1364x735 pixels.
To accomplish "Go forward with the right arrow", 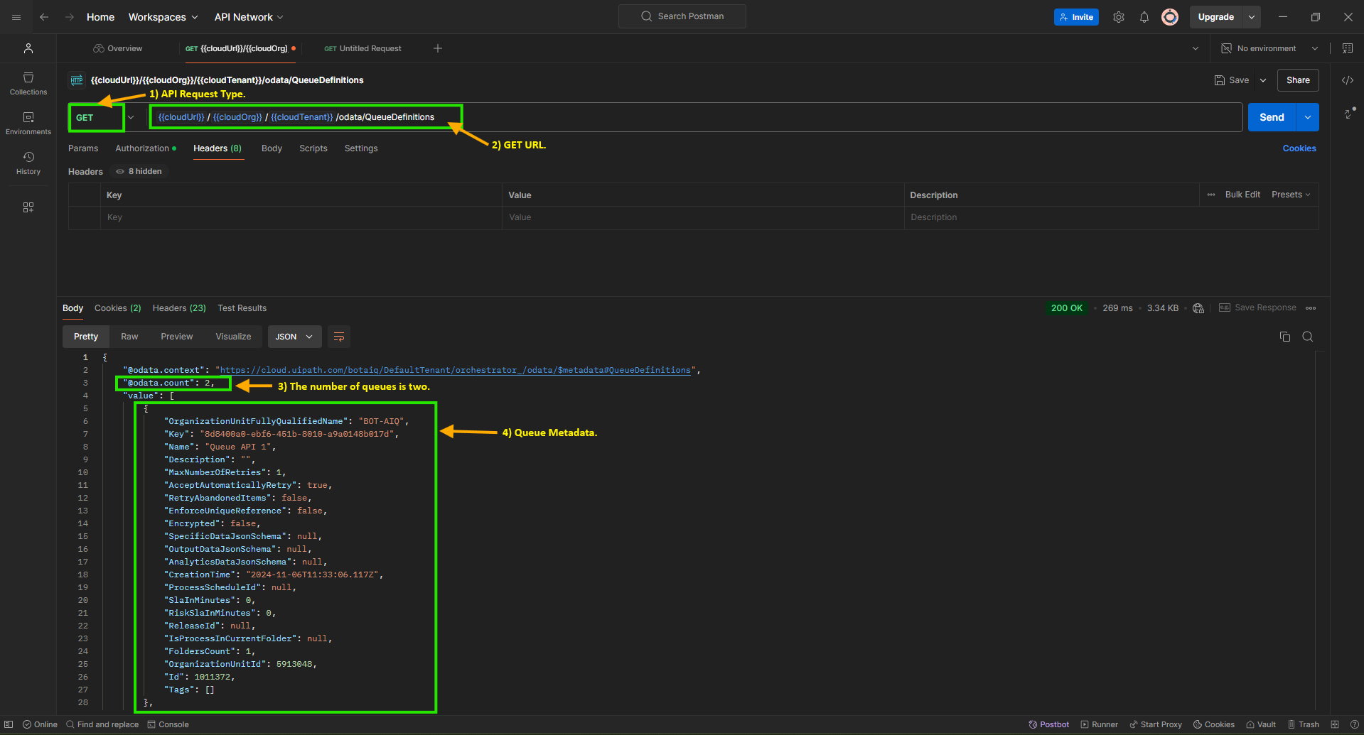I will pyautogui.click(x=70, y=17).
